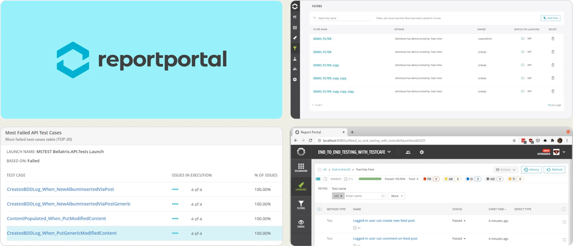Open project members icon in the dark header
Viewport: 573px width, 246px height.
(408, 152)
